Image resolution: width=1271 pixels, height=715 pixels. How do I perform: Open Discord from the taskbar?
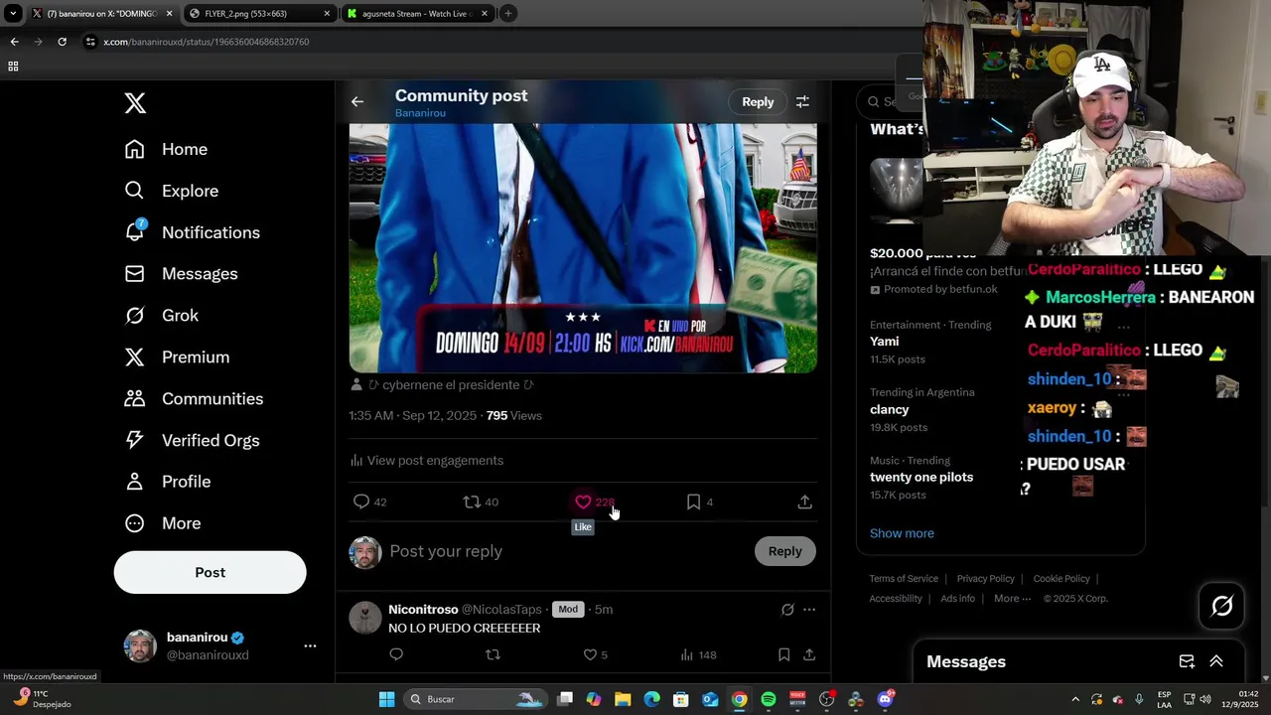click(885, 699)
